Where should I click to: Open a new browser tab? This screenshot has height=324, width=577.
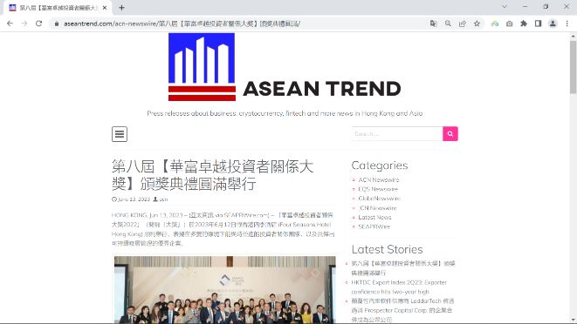[122, 7]
